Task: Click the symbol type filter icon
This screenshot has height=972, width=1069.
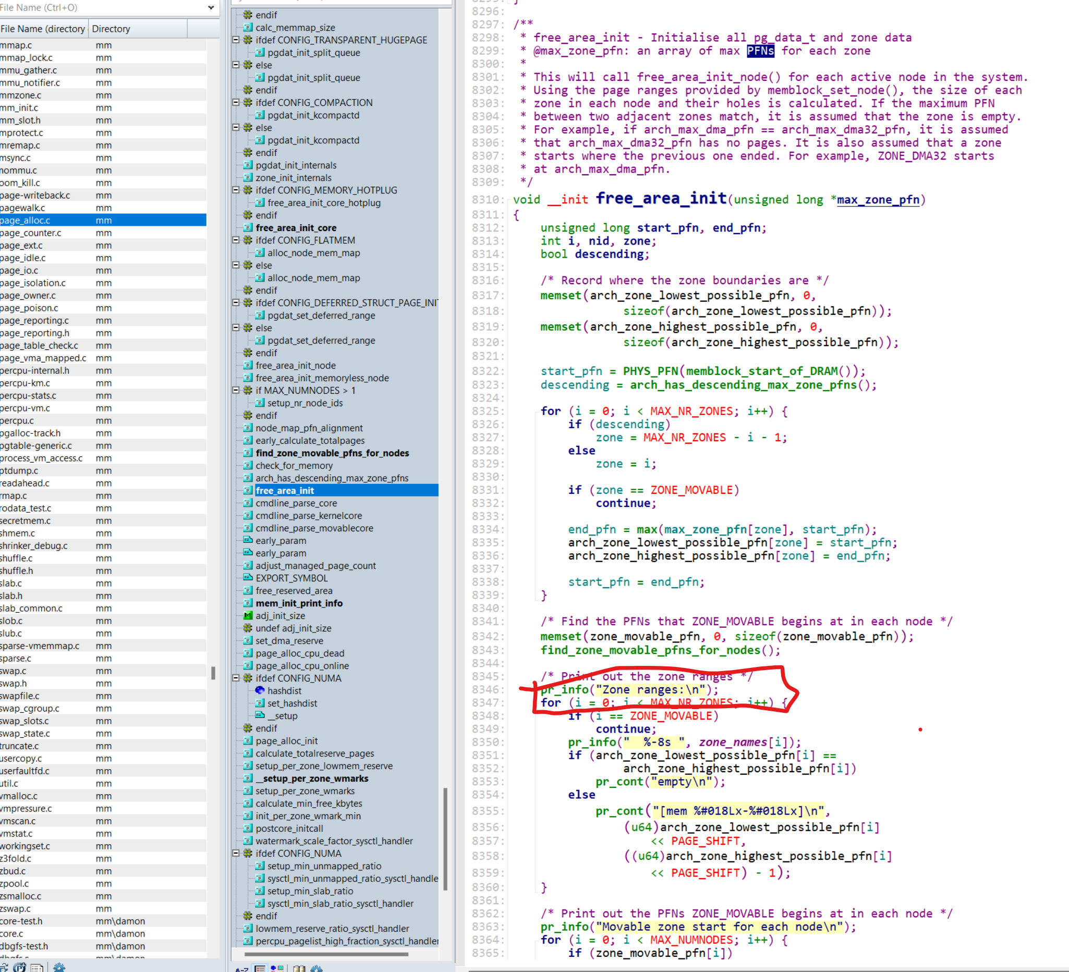Action: point(277,968)
